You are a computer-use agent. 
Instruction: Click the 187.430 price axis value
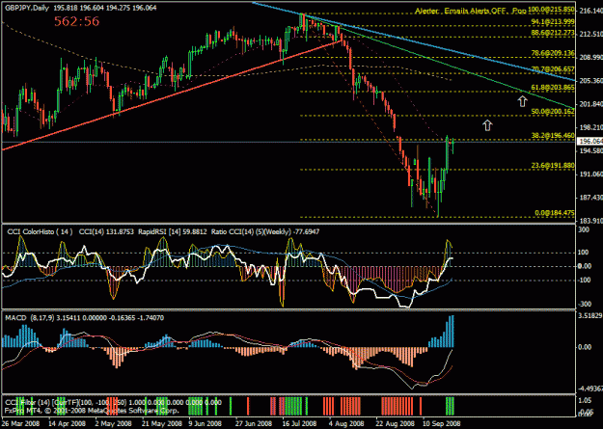[591, 198]
